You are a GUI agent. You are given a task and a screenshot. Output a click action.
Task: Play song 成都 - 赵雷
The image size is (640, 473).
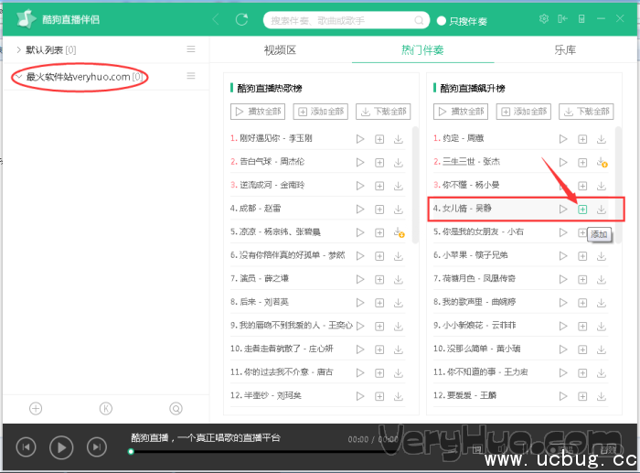click(x=360, y=210)
